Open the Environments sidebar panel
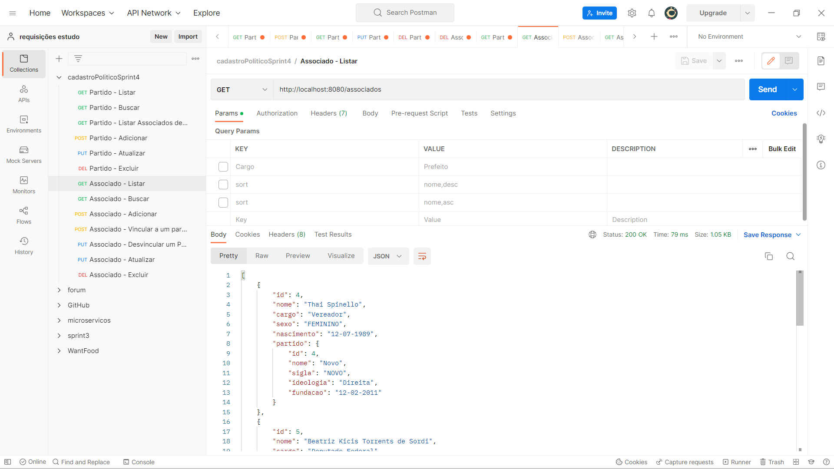 [x=23, y=124]
